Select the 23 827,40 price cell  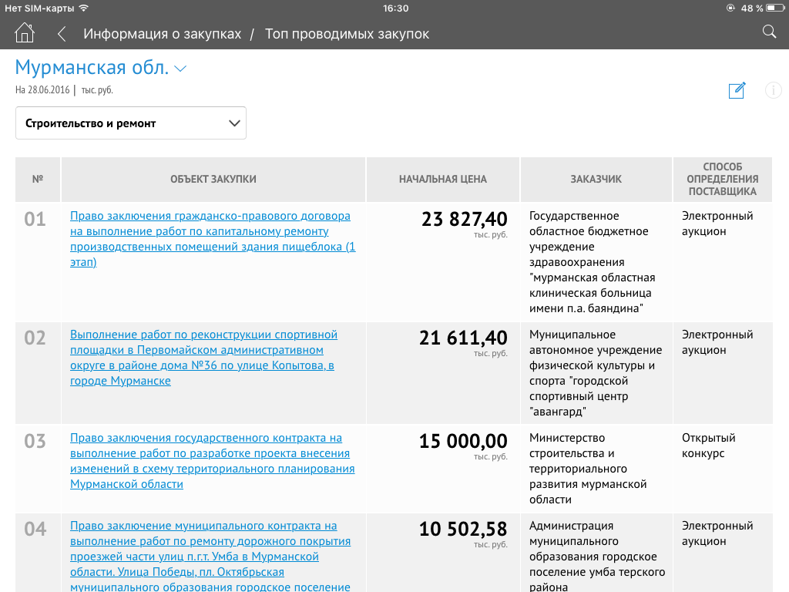click(464, 220)
